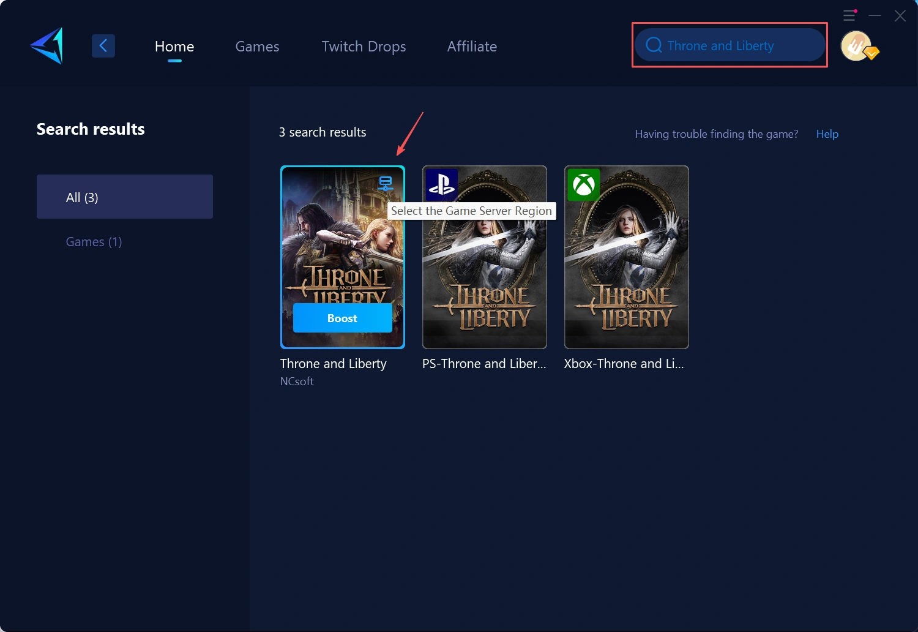Click the GearUP Booster logo icon
The image size is (918, 632).
click(47, 46)
